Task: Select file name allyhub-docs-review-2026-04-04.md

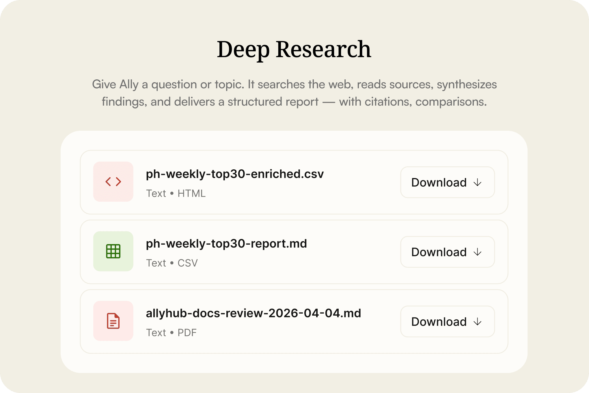Action: tap(254, 313)
